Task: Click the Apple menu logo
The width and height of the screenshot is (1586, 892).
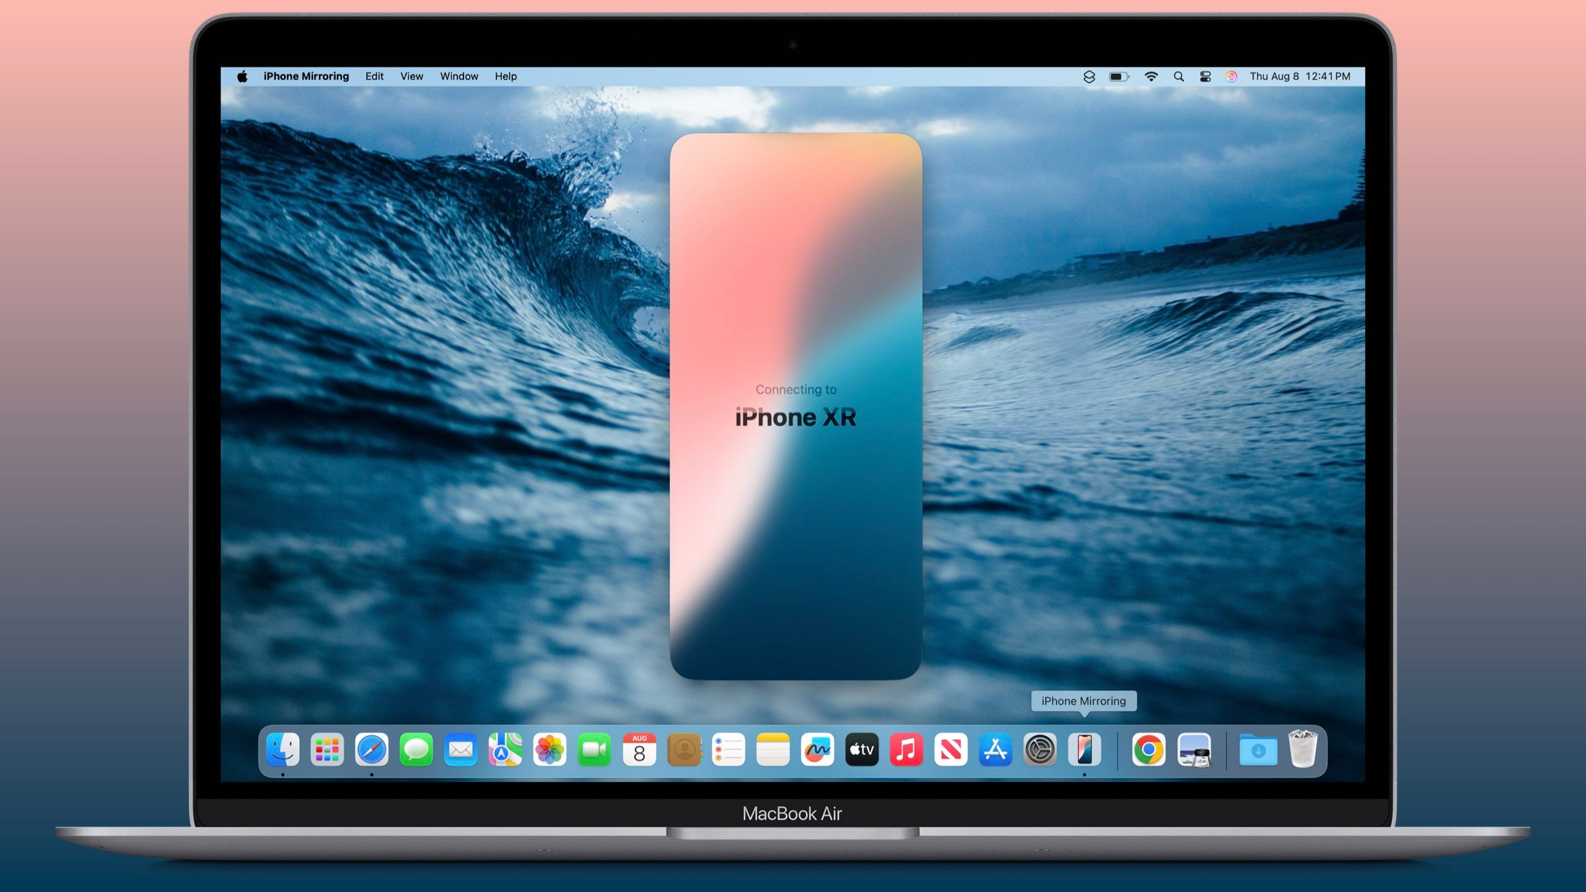Action: 242,76
